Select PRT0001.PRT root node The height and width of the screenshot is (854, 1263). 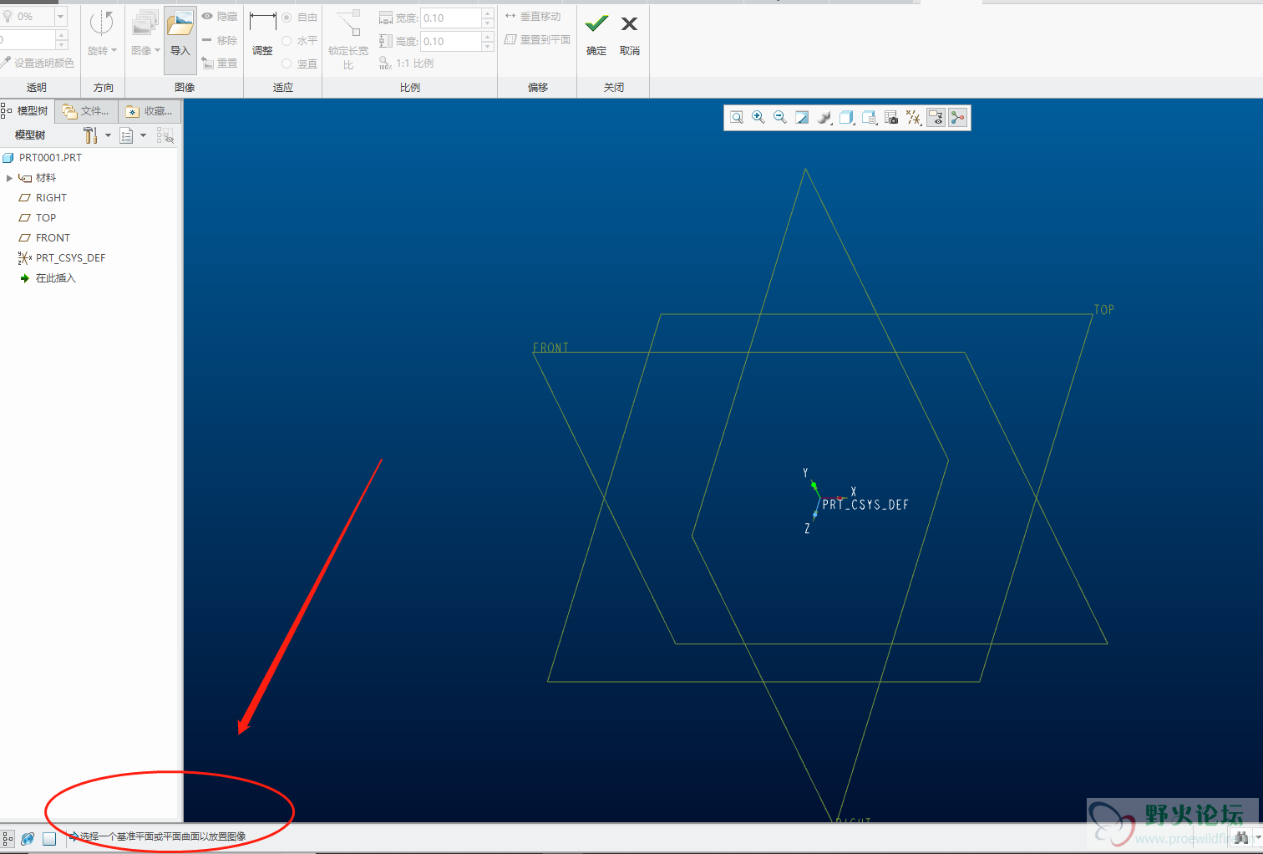(x=50, y=158)
